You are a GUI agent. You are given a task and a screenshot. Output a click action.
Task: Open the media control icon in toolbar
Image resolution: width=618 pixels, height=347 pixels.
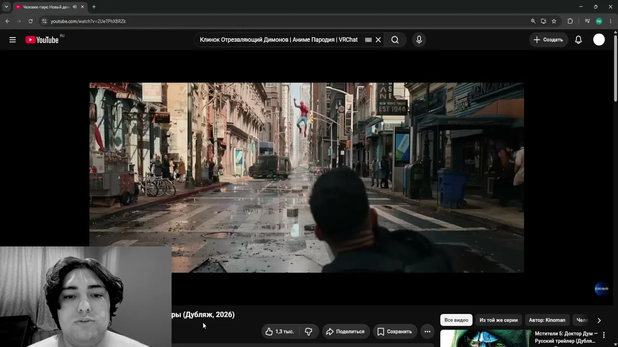587,21
